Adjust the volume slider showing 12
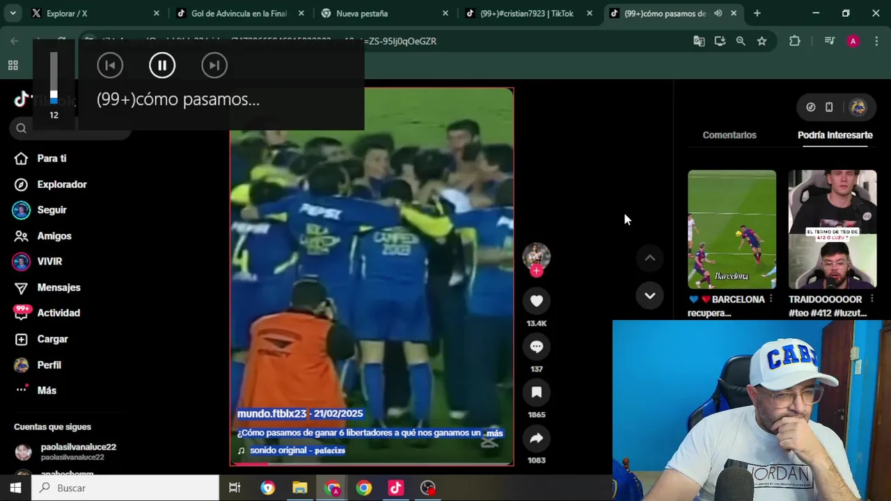The image size is (891, 501). click(54, 78)
